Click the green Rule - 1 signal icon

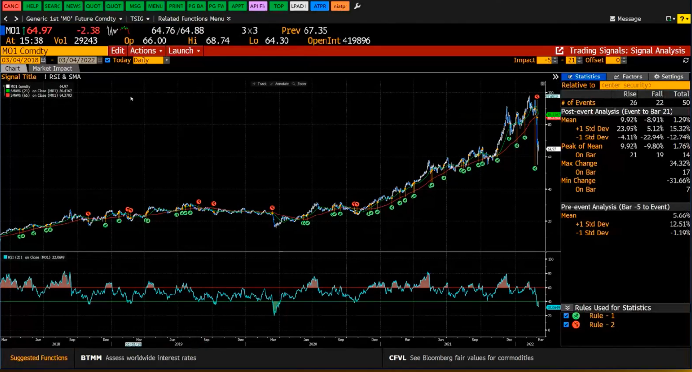tap(576, 316)
